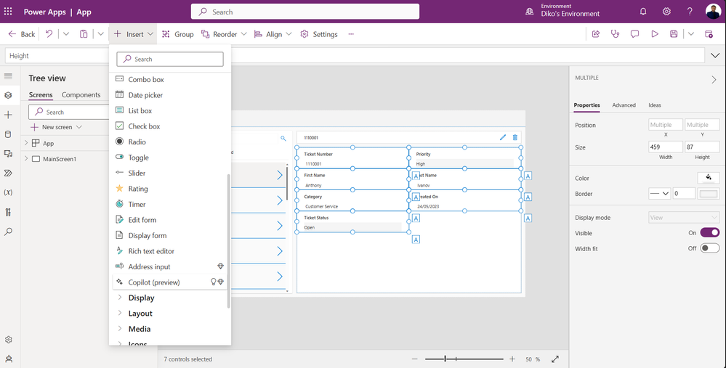This screenshot has height=368, width=726.
Task: Click the zoom in plus button
Action: (512, 359)
